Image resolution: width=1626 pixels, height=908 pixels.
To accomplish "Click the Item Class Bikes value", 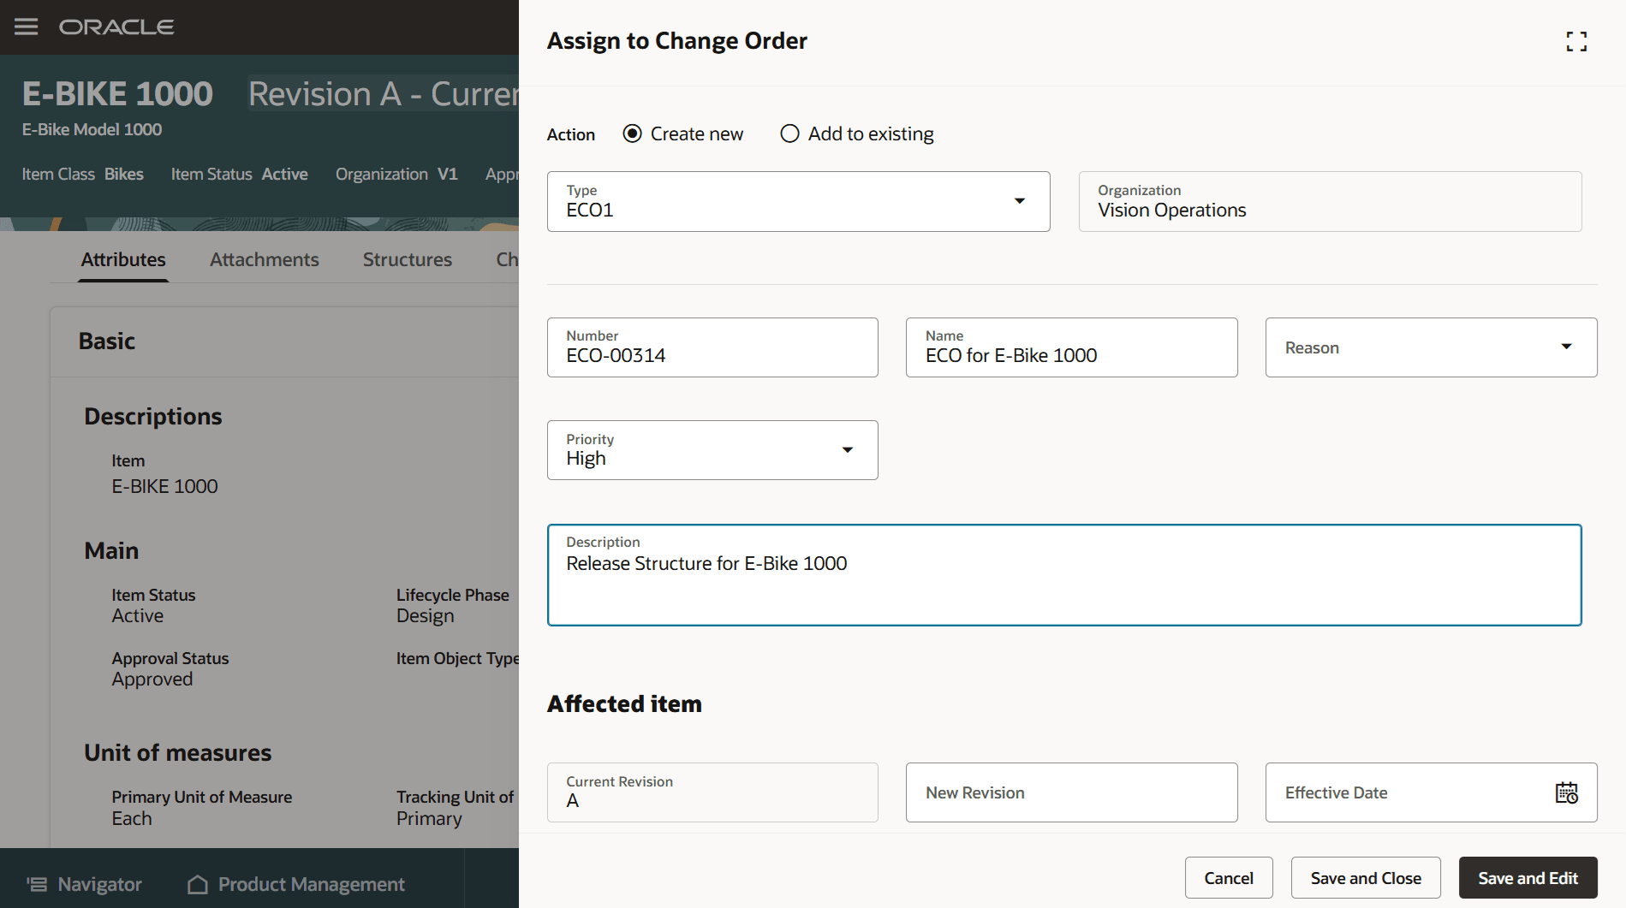I will click(124, 175).
